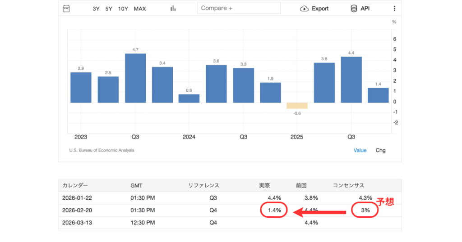The height and width of the screenshot is (242, 462).
Task: Click the API button label
Action: [x=365, y=9]
